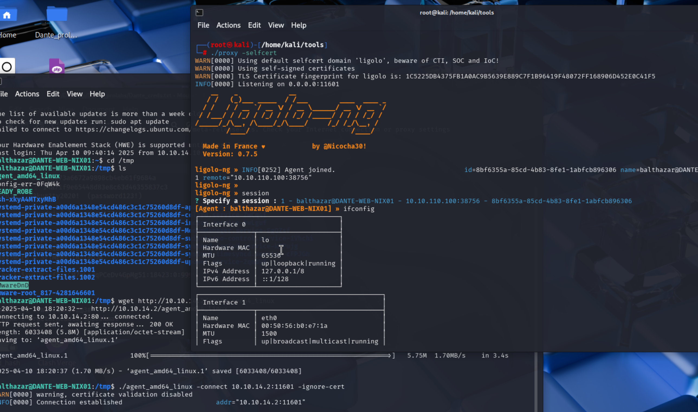Open File menu in root@kali terminal
This screenshot has height=412, width=698.
pos(203,25)
